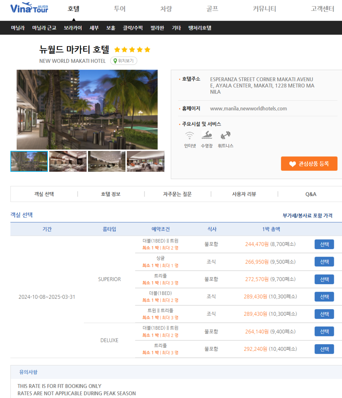Open the 호텔 main menu

click(x=74, y=9)
